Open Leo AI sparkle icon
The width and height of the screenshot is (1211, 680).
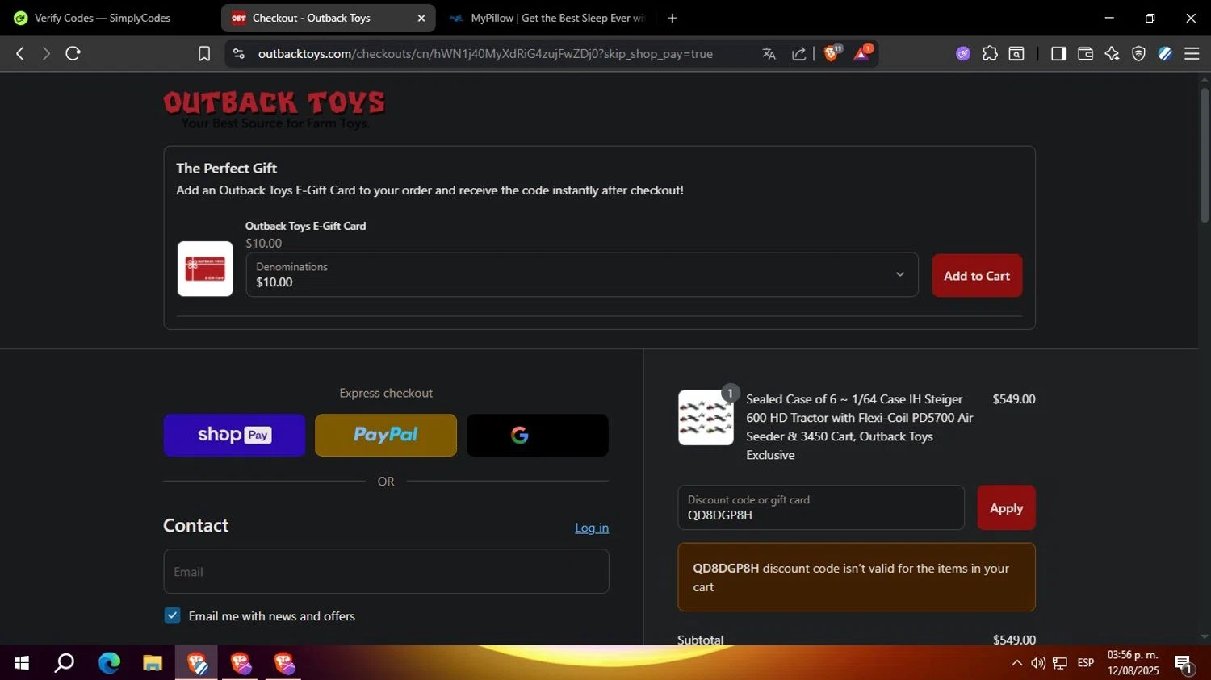pos(1112,53)
